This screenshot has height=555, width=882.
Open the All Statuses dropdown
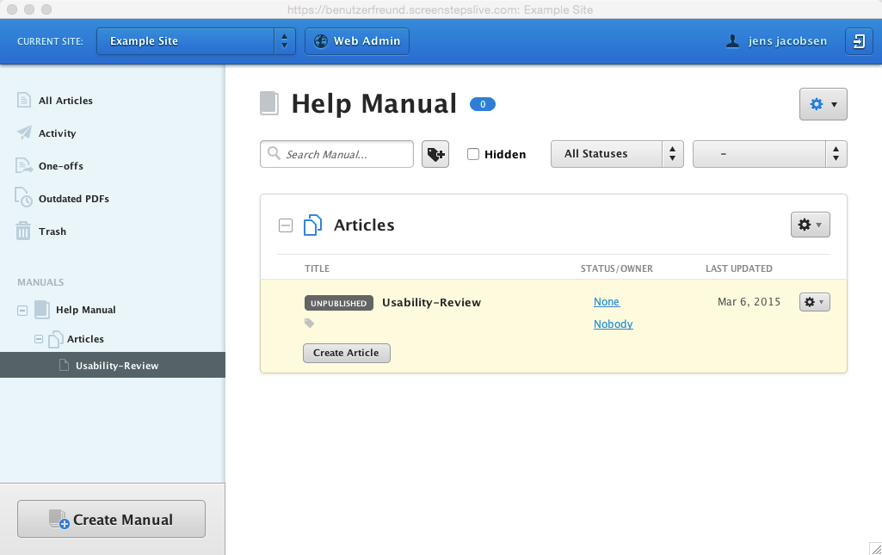coord(617,154)
